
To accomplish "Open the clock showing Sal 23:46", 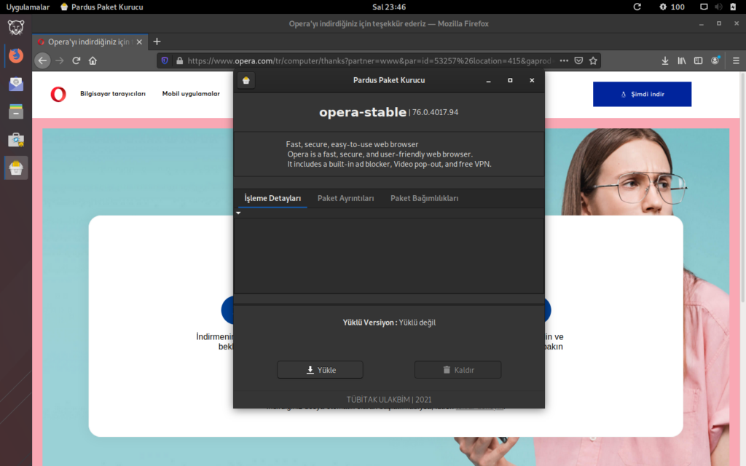I will coord(389,7).
